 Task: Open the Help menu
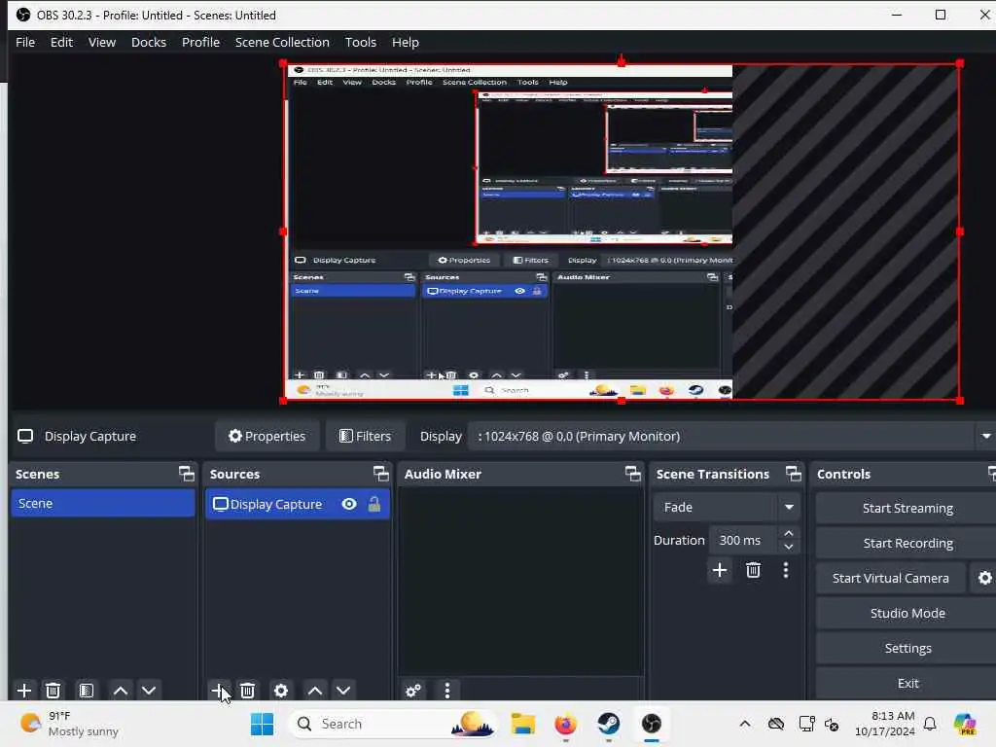tap(406, 42)
